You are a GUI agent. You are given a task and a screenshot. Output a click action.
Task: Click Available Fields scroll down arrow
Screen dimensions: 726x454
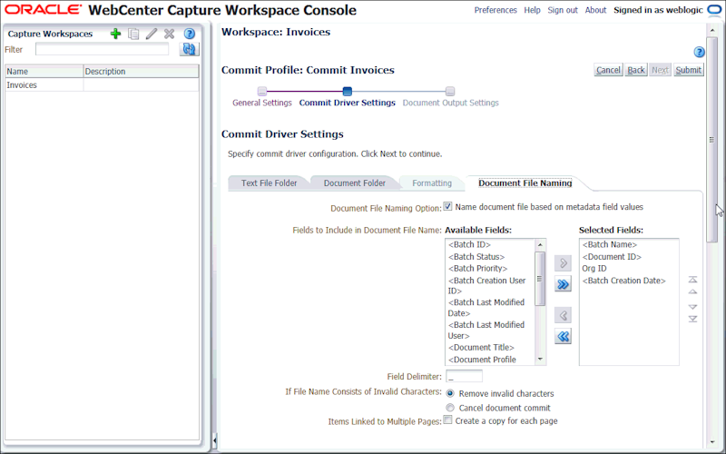click(x=540, y=360)
